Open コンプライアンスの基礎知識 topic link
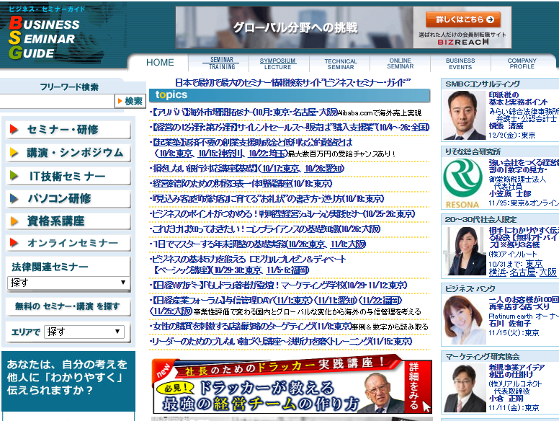 tap(266, 229)
